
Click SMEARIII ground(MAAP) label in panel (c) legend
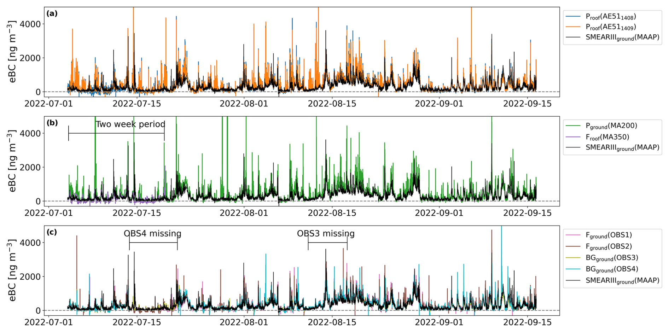(622, 280)
